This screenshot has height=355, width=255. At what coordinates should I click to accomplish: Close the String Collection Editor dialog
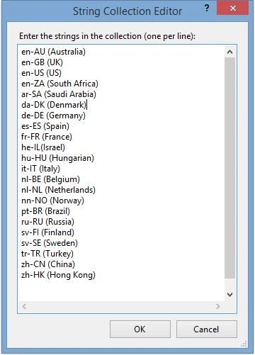pyautogui.click(x=232, y=8)
